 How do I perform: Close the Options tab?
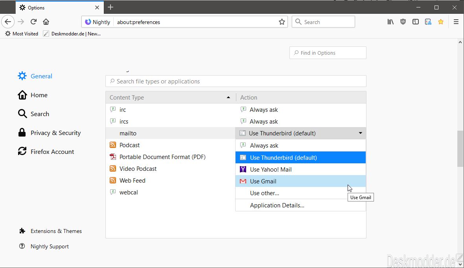click(97, 8)
